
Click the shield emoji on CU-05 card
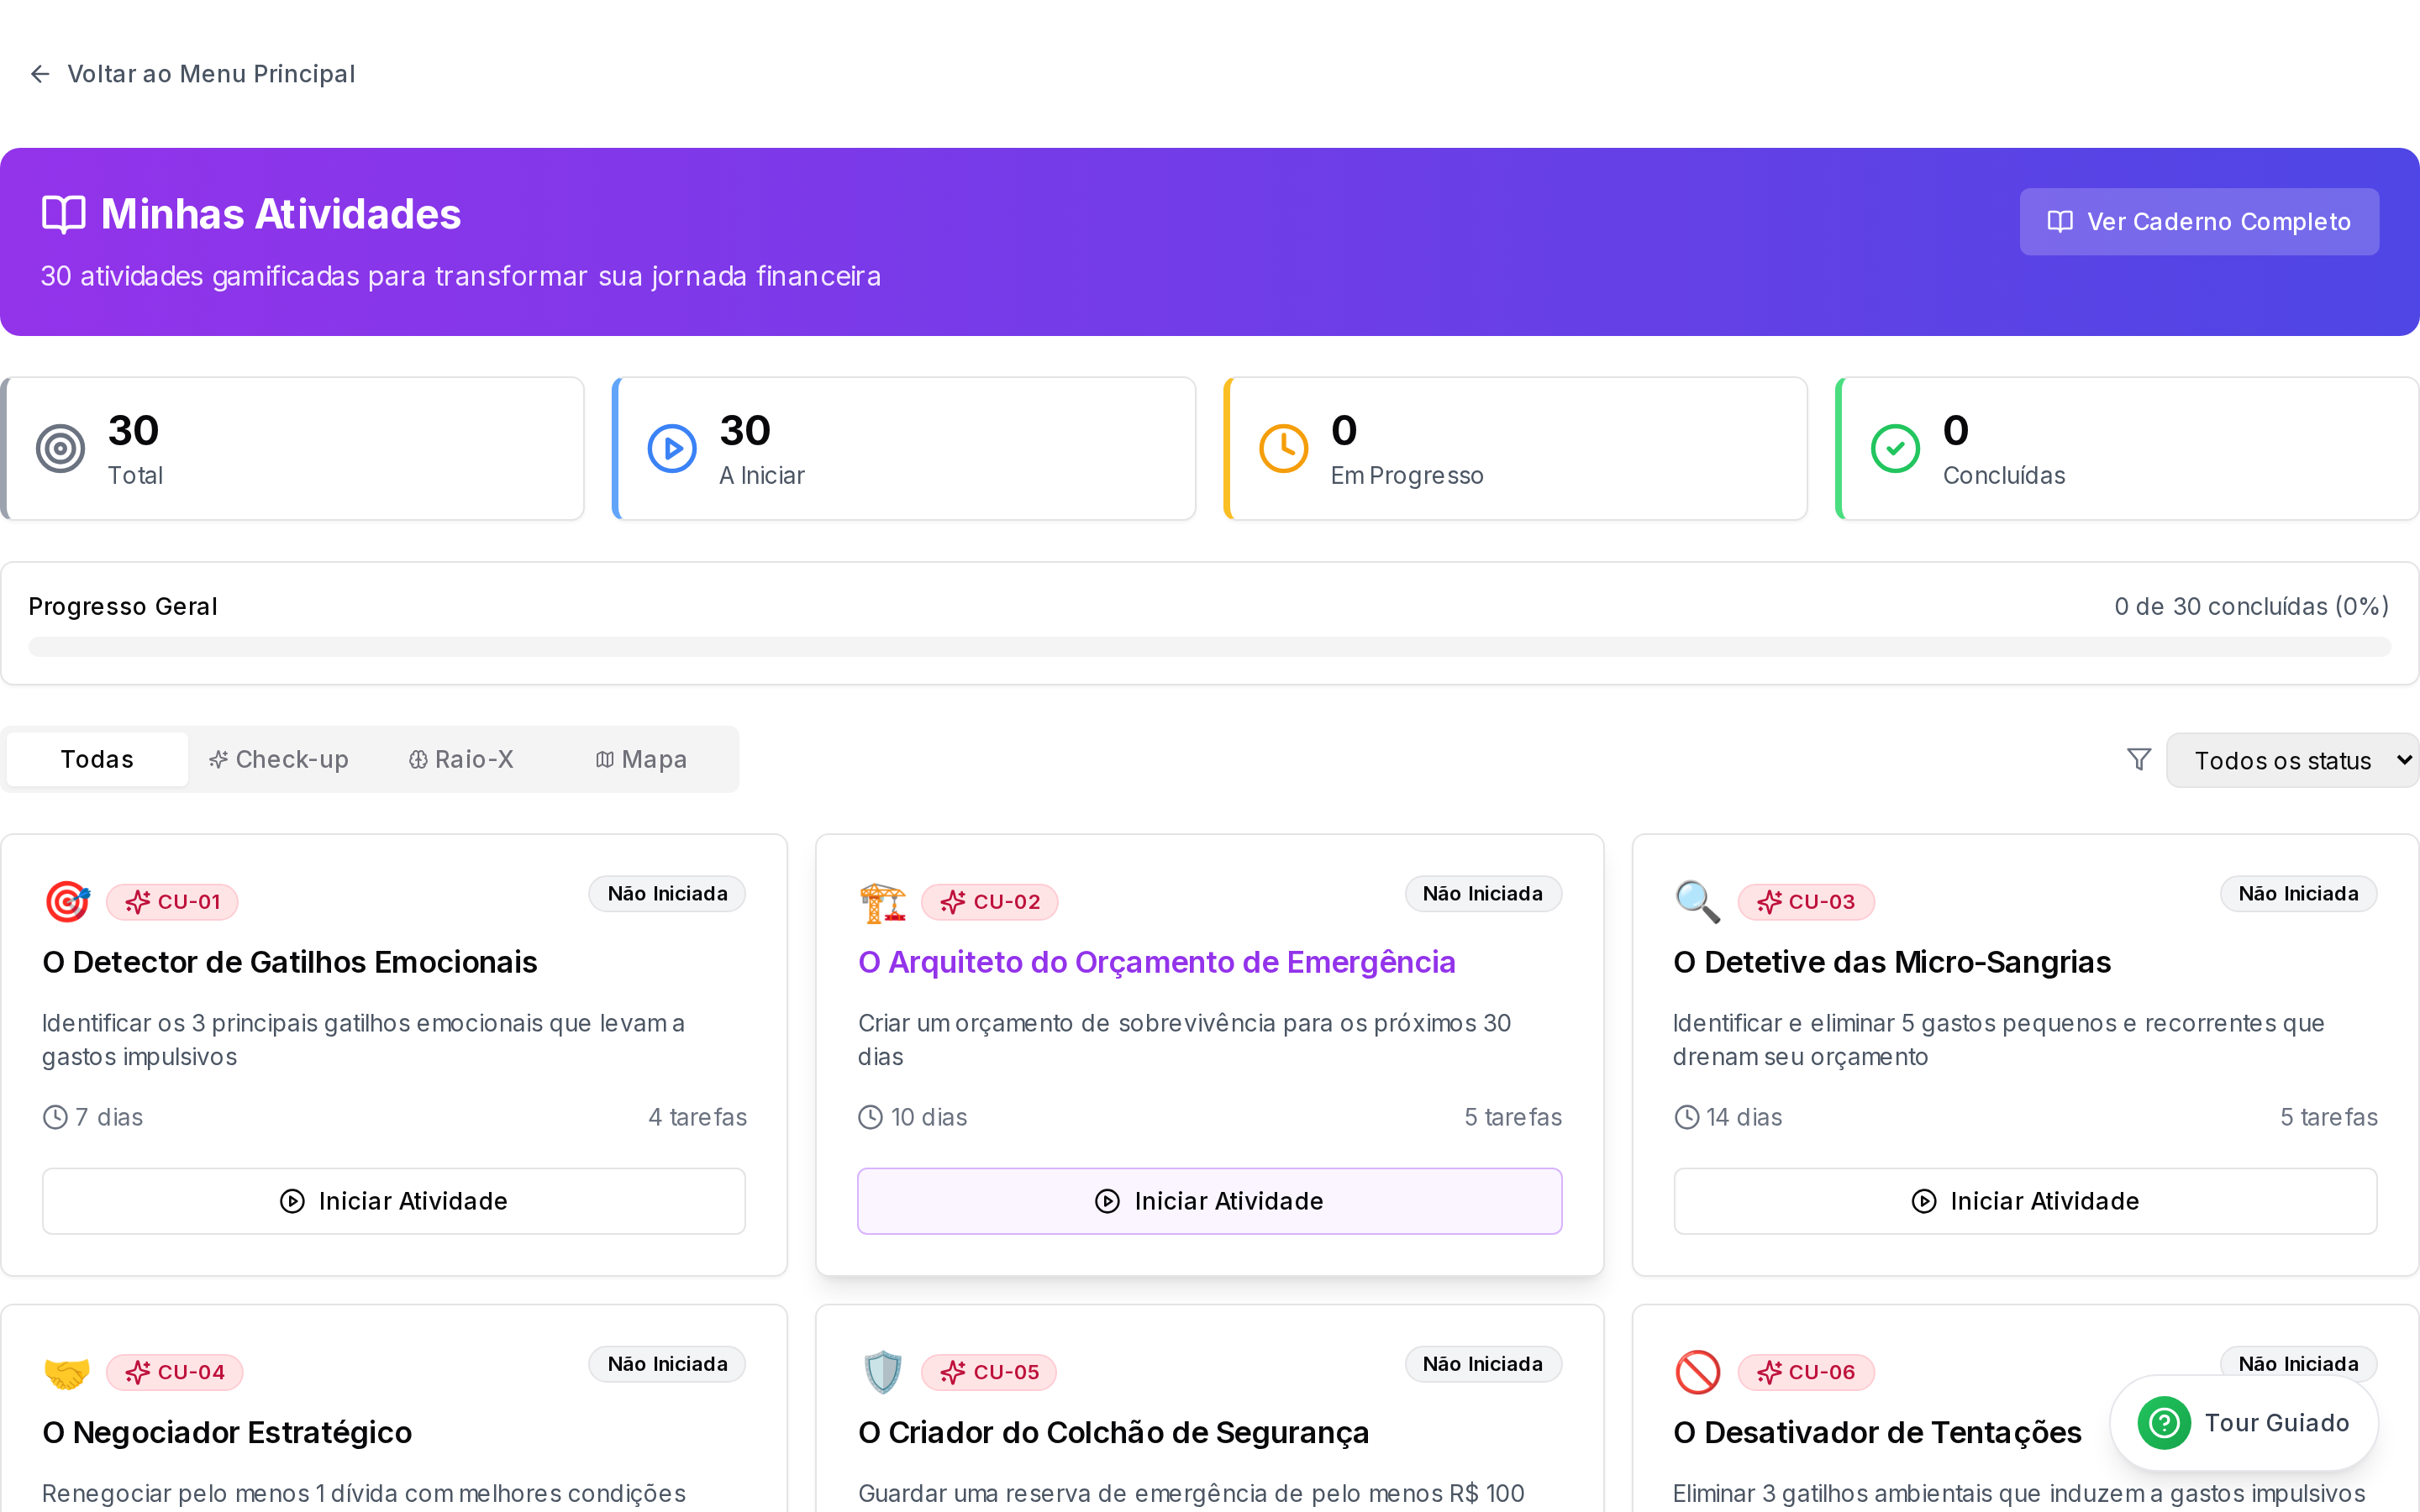pos(882,1372)
